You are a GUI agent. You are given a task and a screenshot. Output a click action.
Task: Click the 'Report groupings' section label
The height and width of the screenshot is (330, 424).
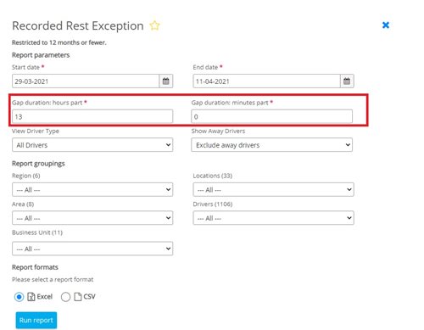(38, 164)
